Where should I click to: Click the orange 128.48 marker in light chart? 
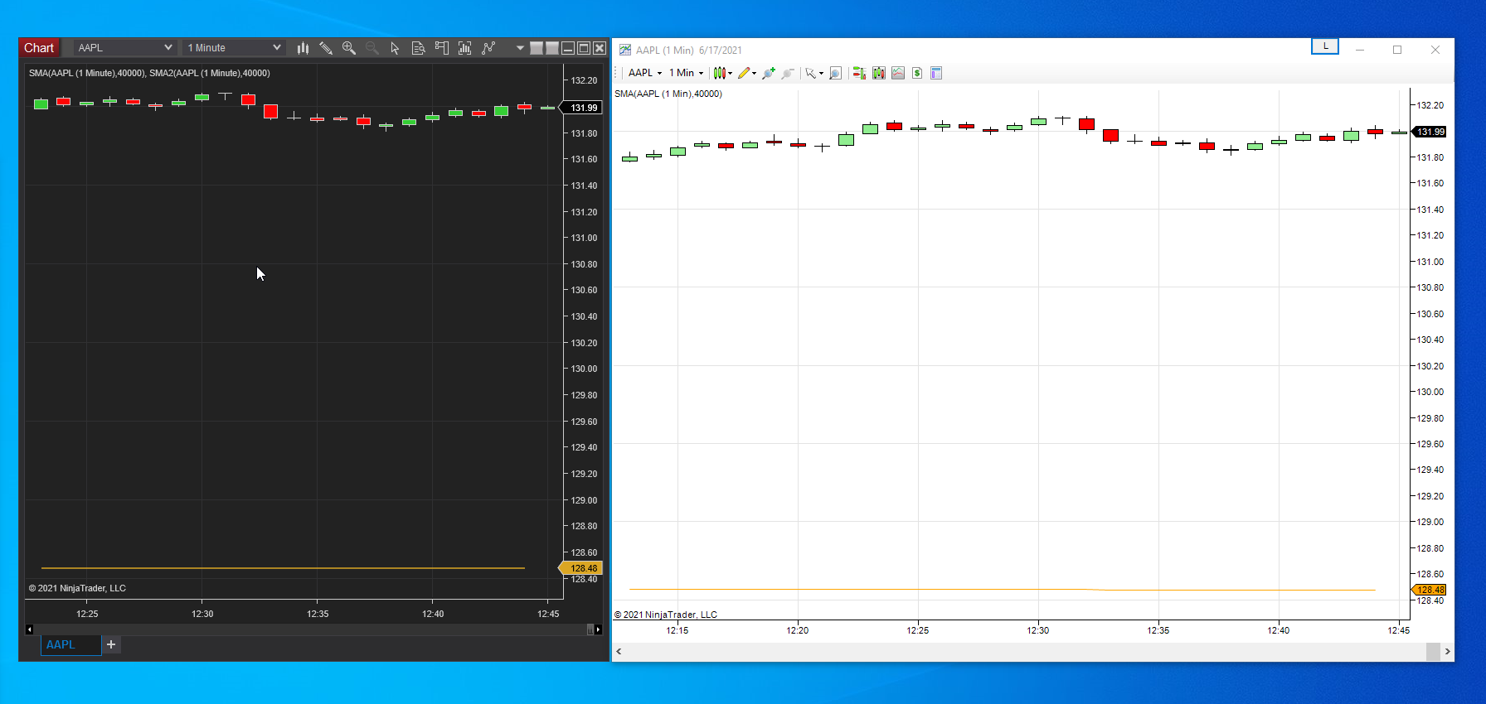[1430, 590]
